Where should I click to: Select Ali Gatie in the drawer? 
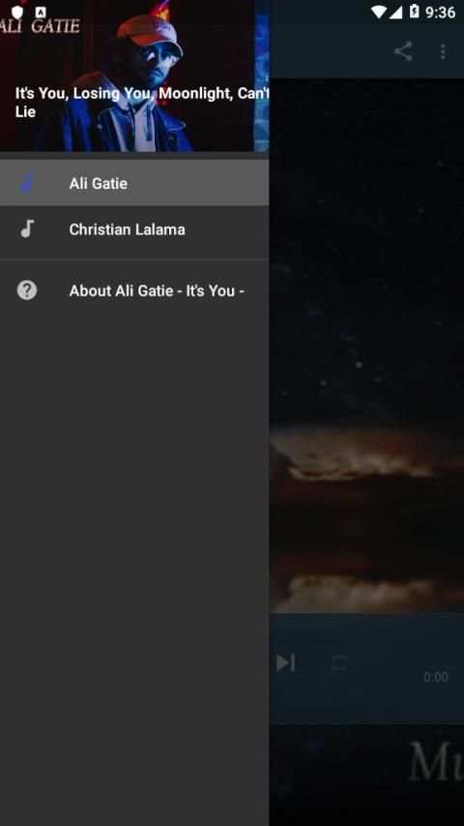coord(134,183)
